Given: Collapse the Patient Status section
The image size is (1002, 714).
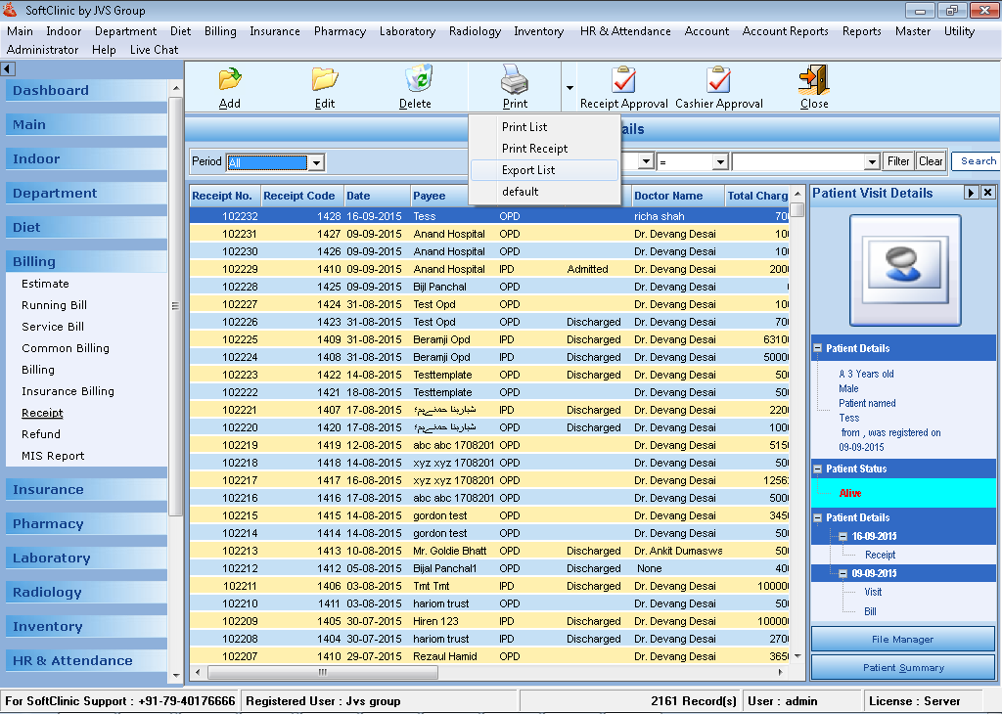Looking at the screenshot, I should point(818,469).
